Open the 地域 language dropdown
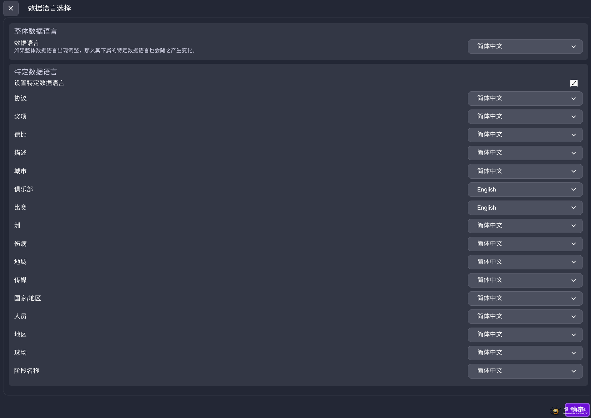591x418 pixels. point(525,262)
